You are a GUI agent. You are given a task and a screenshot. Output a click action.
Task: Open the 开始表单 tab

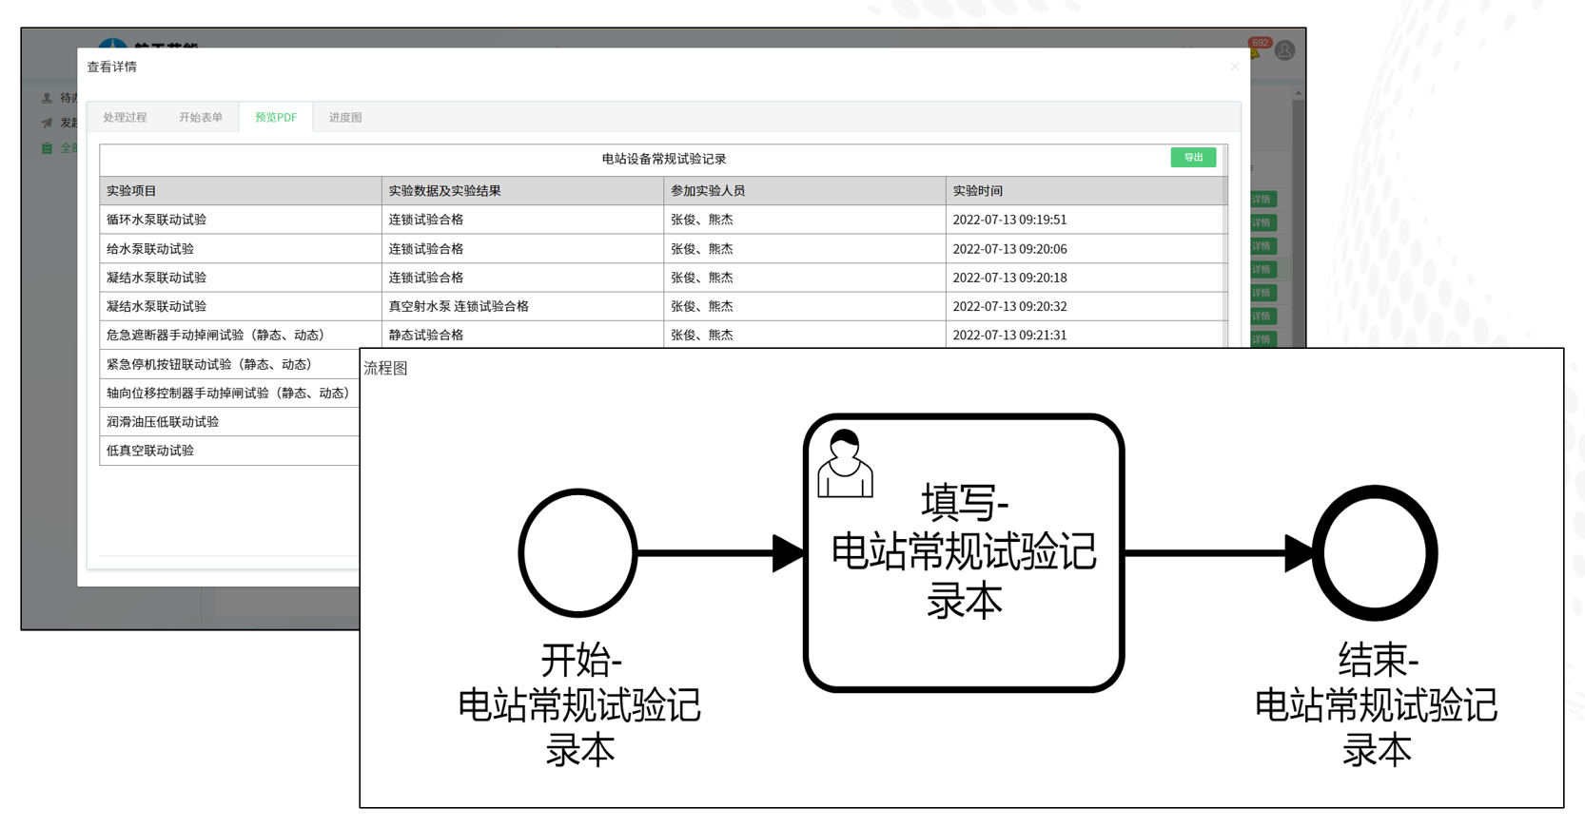[x=200, y=118]
